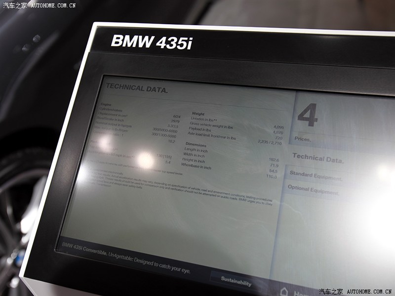The height and width of the screenshot is (296, 395).
Task: Click the AUTOHOME.COM.CN watermark at top left
Action: (53, 5)
